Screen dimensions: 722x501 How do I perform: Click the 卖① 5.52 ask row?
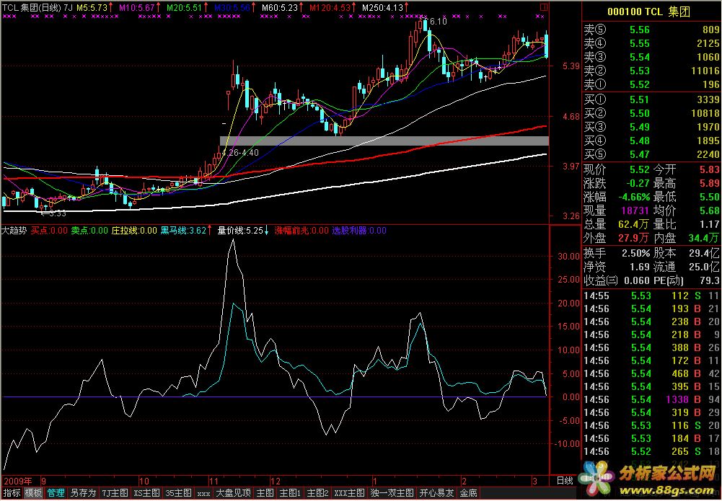click(x=651, y=84)
